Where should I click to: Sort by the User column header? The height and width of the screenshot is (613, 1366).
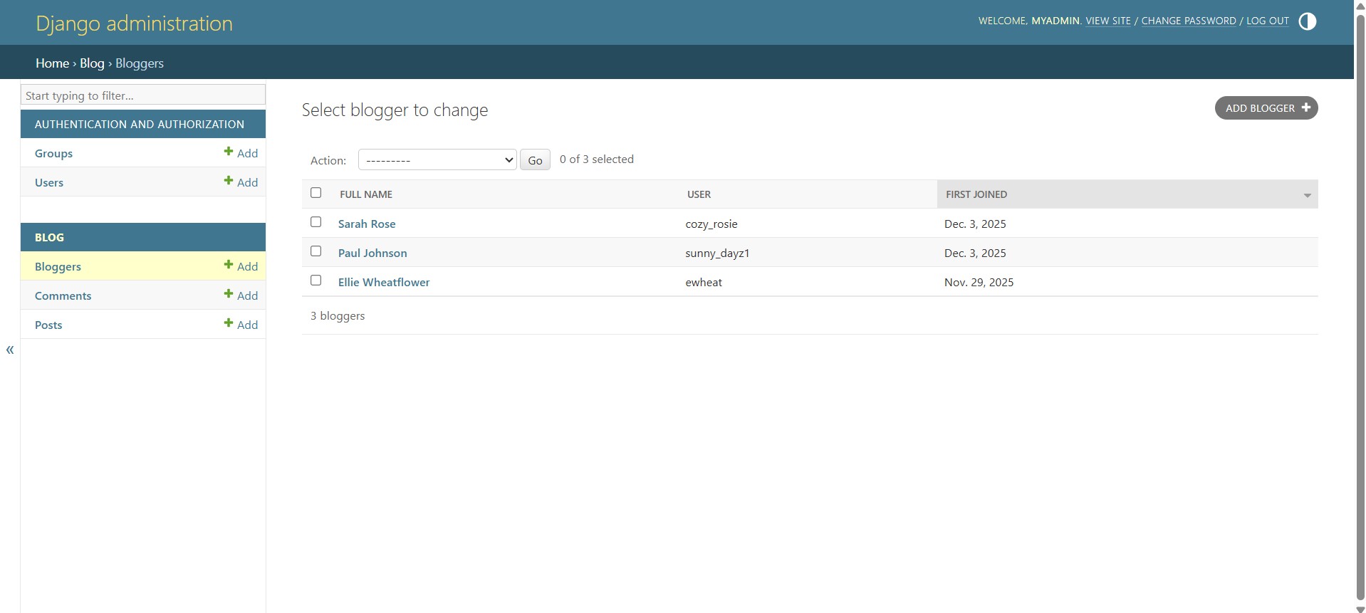(x=699, y=194)
